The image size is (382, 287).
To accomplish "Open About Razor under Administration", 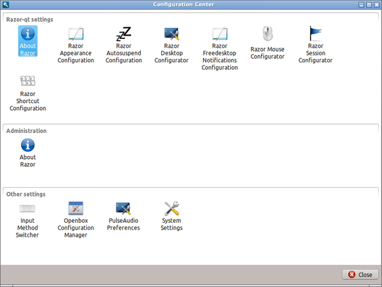I will pyautogui.click(x=28, y=153).
